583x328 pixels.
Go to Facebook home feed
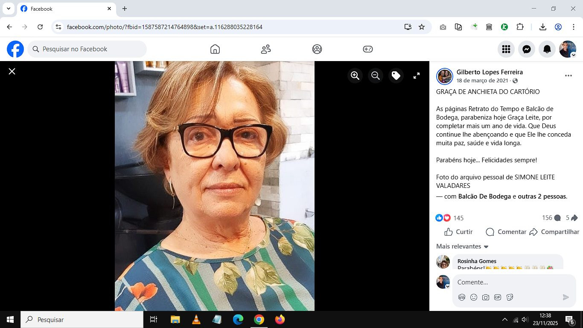[x=215, y=49]
